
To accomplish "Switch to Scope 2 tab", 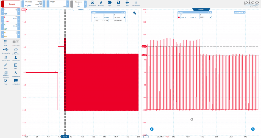I will click(x=81, y=10).
